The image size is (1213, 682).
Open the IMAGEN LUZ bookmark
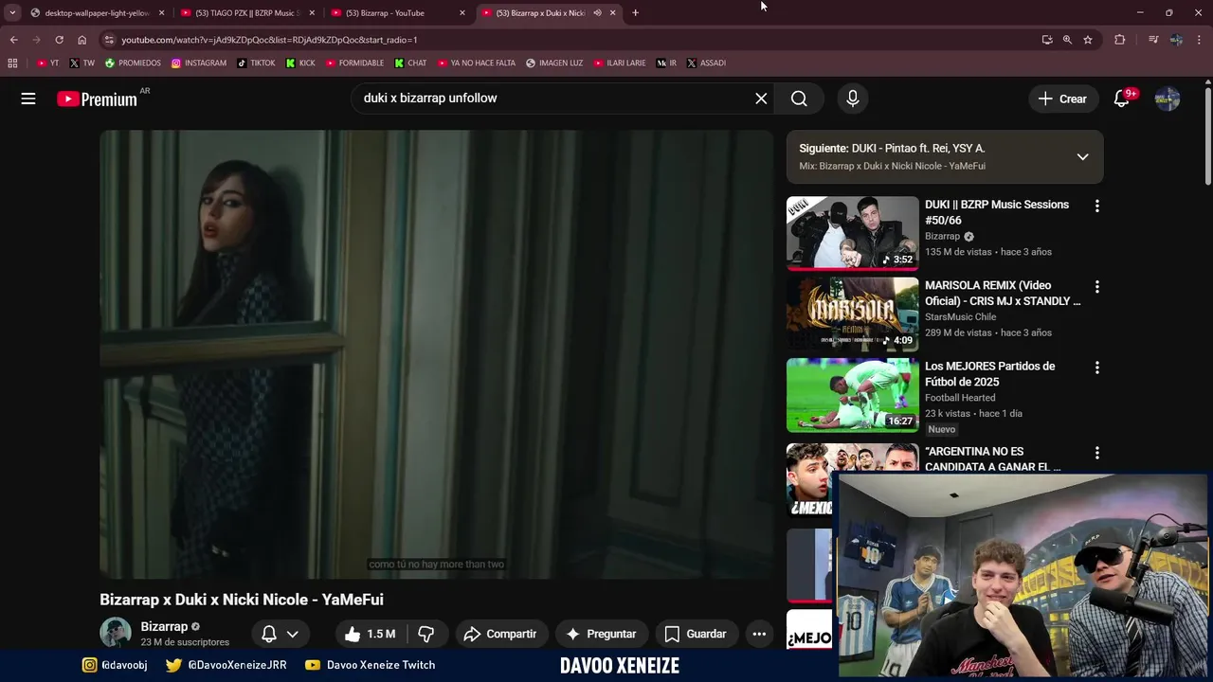point(554,63)
